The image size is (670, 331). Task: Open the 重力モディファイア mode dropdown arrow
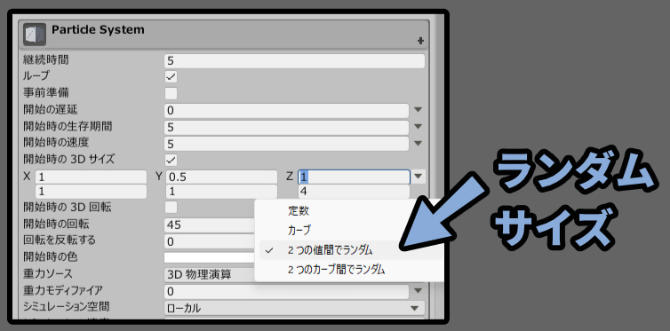[x=418, y=291]
